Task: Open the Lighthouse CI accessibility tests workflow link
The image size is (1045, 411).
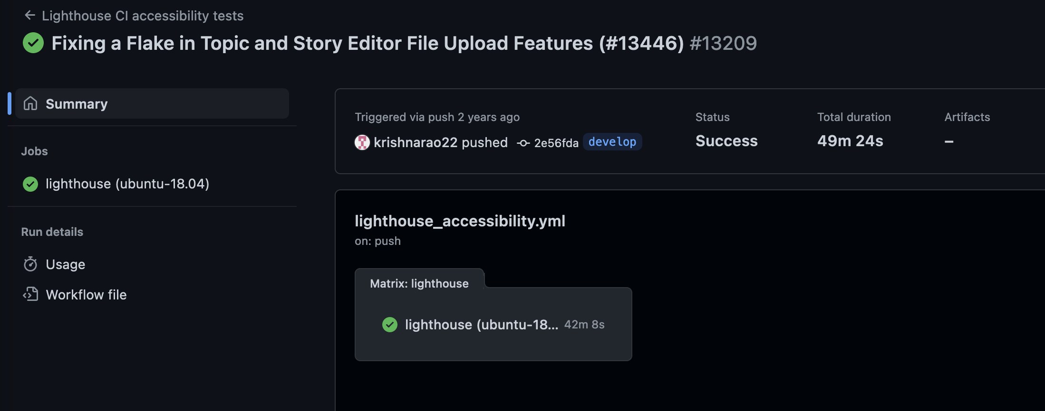Action: click(x=142, y=16)
